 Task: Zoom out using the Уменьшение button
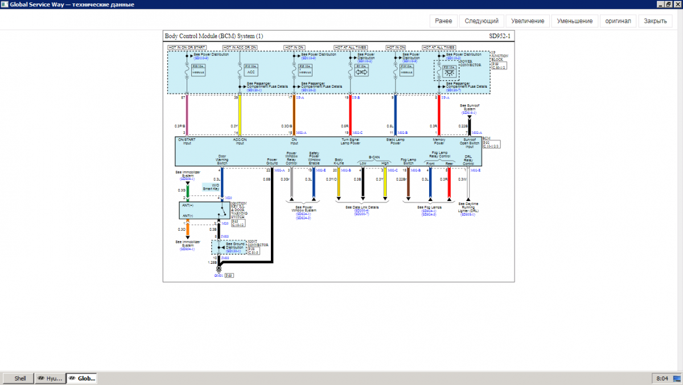click(x=575, y=21)
